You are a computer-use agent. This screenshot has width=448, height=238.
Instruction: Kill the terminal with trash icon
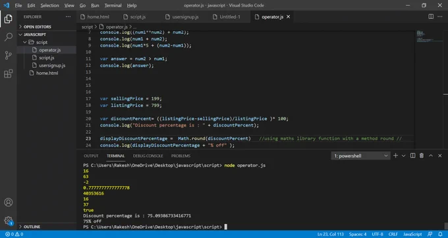coord(422,156)
